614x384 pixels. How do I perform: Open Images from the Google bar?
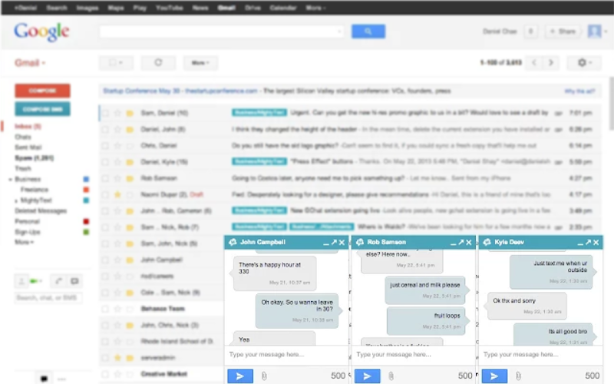pos(87,8)
